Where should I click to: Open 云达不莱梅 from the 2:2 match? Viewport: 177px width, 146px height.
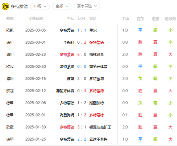click(x=98, y=139)
